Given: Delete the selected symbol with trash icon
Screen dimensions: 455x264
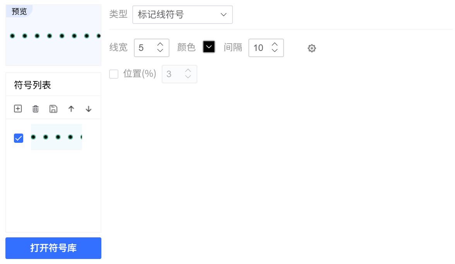Looking at the screenshot, I should pyautogui.click(x=36, y=109).
